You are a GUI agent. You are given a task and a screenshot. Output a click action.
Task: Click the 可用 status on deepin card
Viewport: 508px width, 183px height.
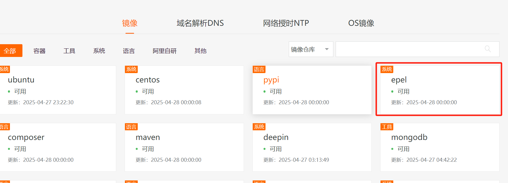coord(276,149)
